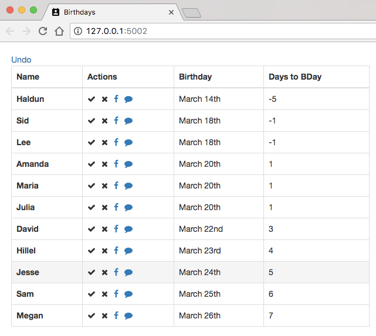This screenshot has width=376, height=336.
Task: Open Facebook icon in Lee's row
Action: (116, 142)
